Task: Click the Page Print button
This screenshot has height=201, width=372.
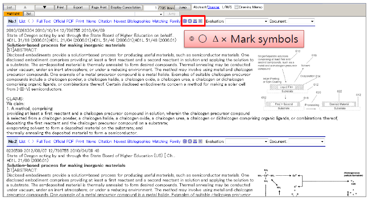Action: click(99, 8)
